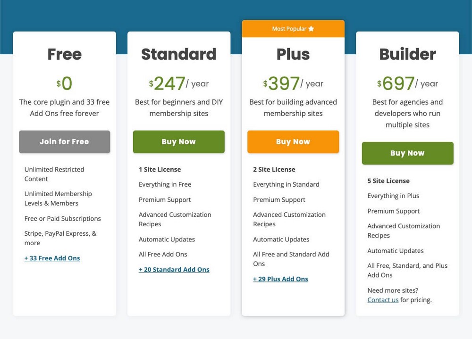
Task: Open the + 33 Free Add Ons link
Action: (x=52, y=258)
